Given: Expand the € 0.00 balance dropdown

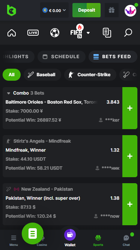Looking at the screenshot, I should pos(54,10).
